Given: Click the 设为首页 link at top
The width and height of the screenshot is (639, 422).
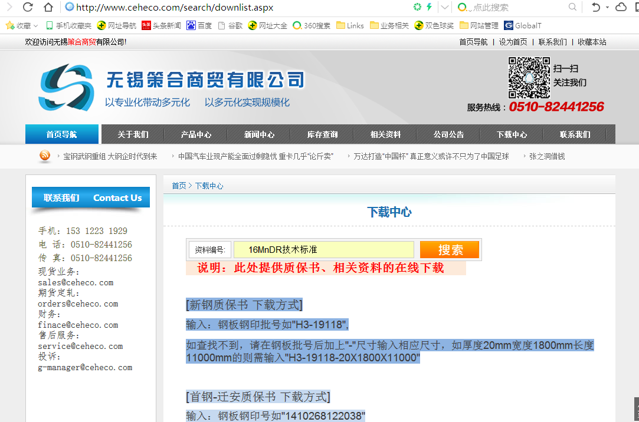Looking at the screenshot, I should pyautogui.click(x=513, y=42).
